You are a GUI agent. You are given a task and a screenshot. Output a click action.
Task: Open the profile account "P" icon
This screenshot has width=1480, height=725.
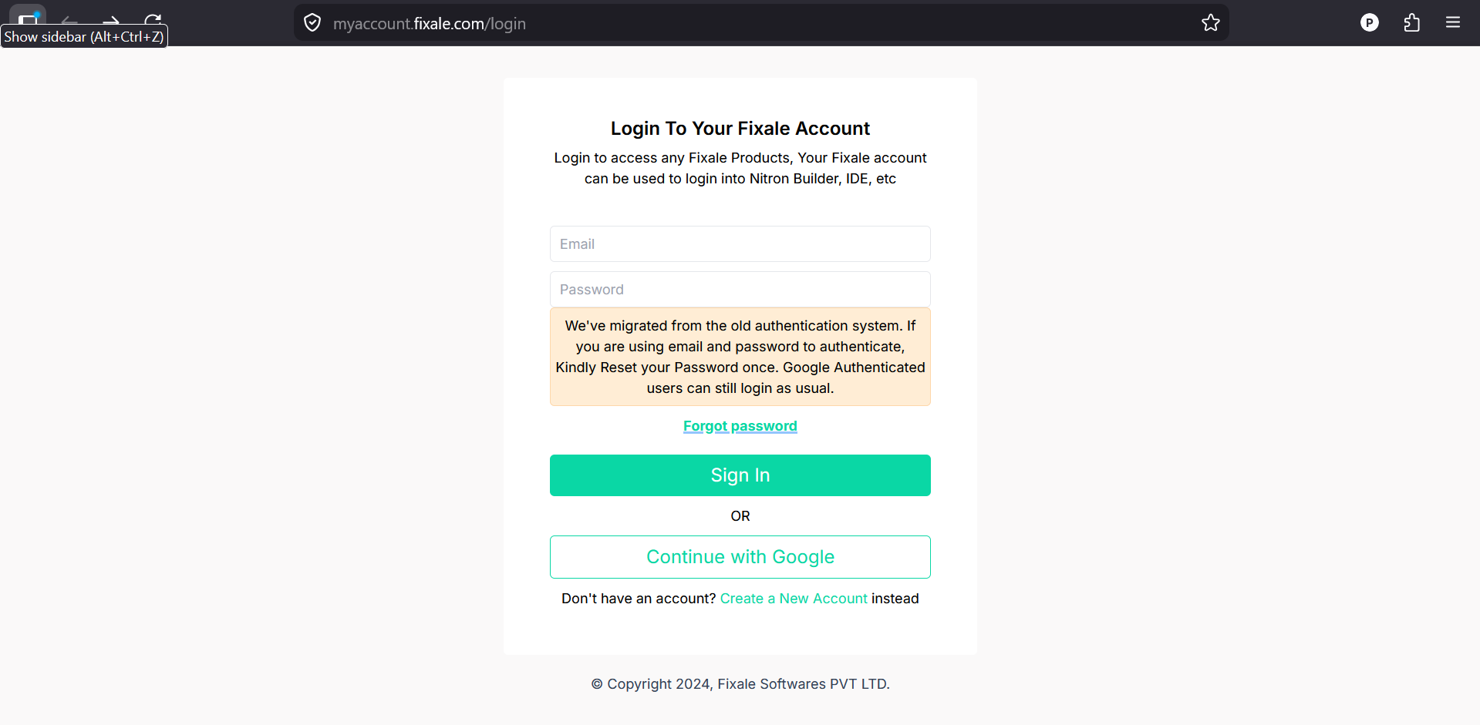1370,23
